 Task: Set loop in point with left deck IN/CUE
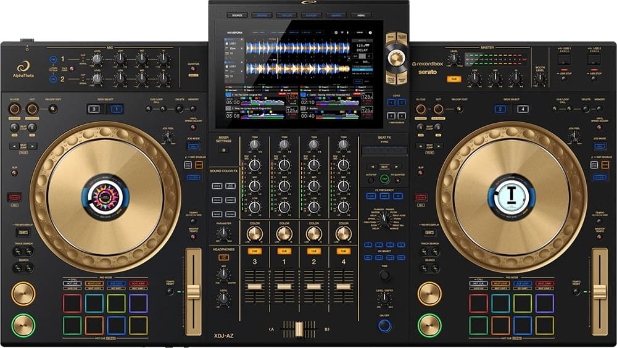coord(15,109)
